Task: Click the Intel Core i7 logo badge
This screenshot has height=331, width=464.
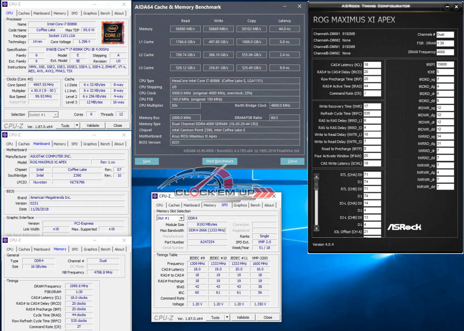Action: [112, 32]
